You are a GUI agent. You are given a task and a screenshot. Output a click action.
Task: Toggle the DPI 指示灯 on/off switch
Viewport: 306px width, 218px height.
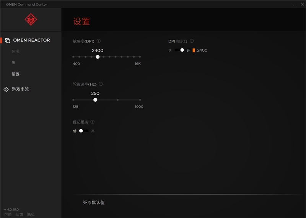179,50
